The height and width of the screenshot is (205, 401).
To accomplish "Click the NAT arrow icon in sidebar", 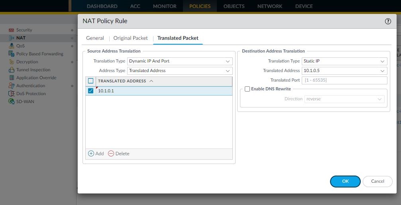I will 11,38.
